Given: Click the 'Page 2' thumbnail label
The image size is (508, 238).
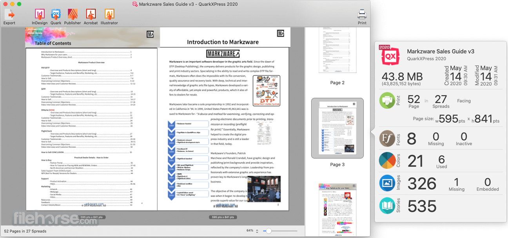Looking at the screenshot, I should pyautogui.click(x=337, y=83).
